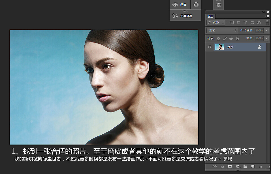Open the color channels panel icon

(x=196, y=5)
